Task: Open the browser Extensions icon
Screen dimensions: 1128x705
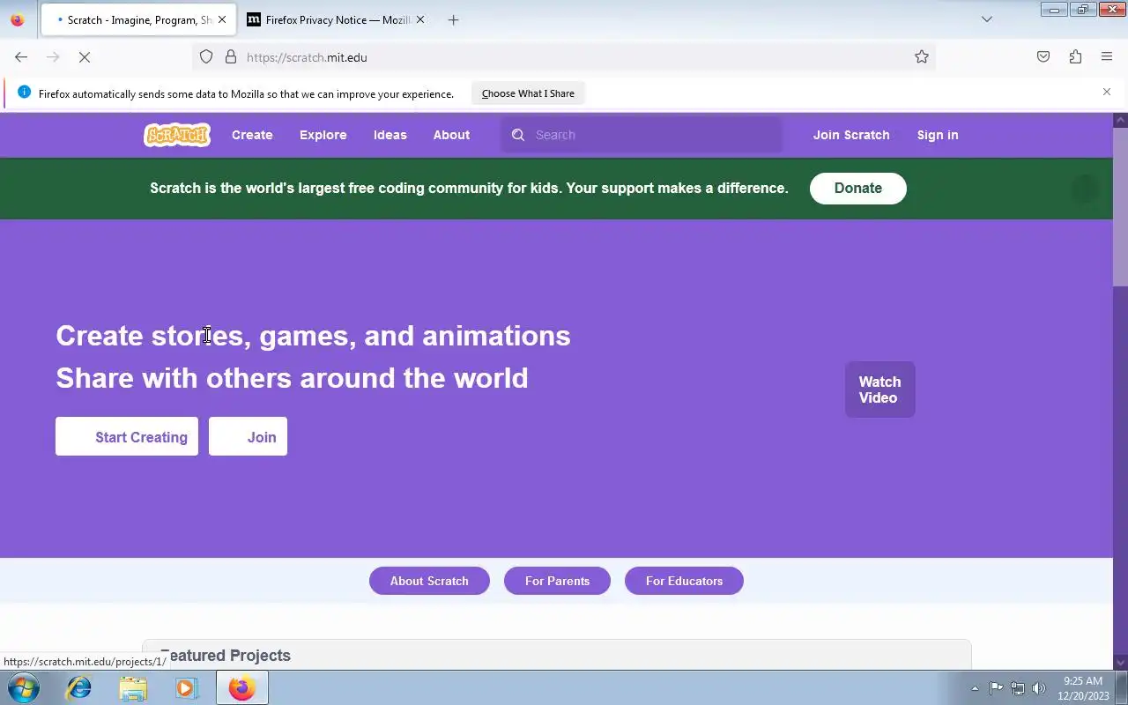Action: pos(1075,57)
